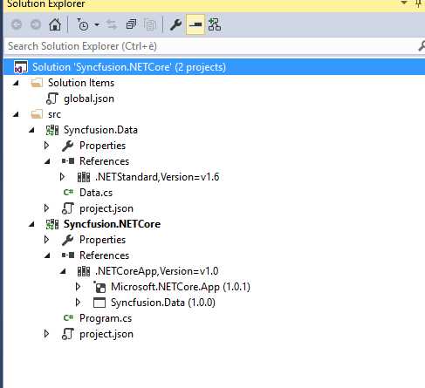
Task: Click the .NETCoreApp framework icon
Action: (x=84, y=271)
